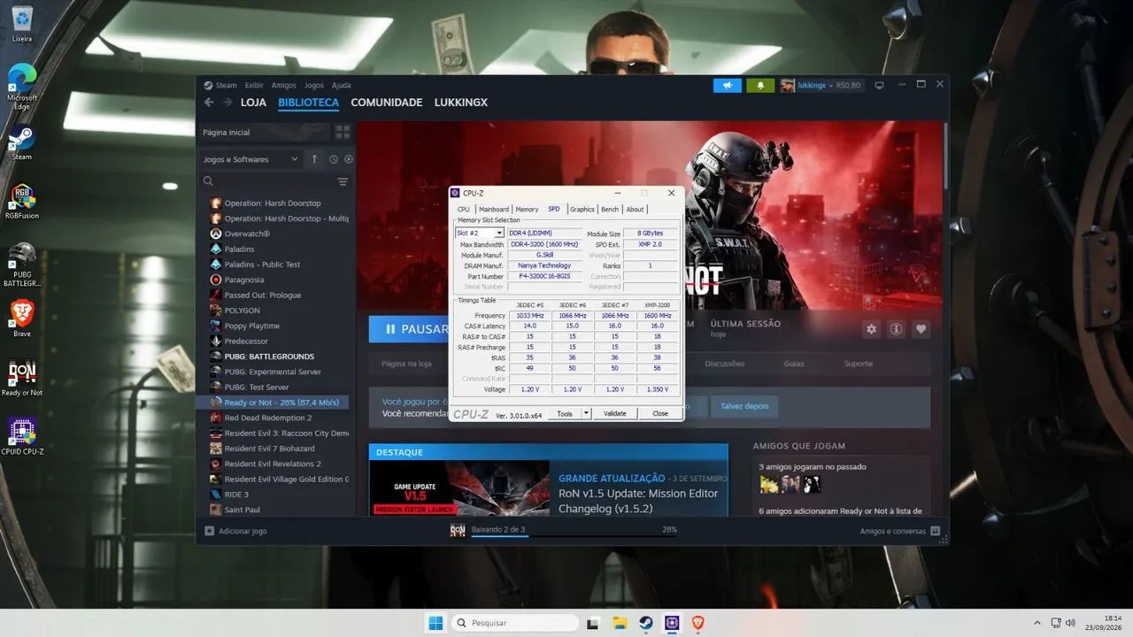Viewport: 1133px width, 637px height.
Task: Click the Steam library page vertical scrollbar
Action: [x=946, y=155]
